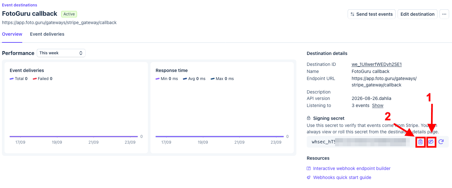Click the Performance heading
Viewport: 452px width, 188px height.
coord(18,53)
